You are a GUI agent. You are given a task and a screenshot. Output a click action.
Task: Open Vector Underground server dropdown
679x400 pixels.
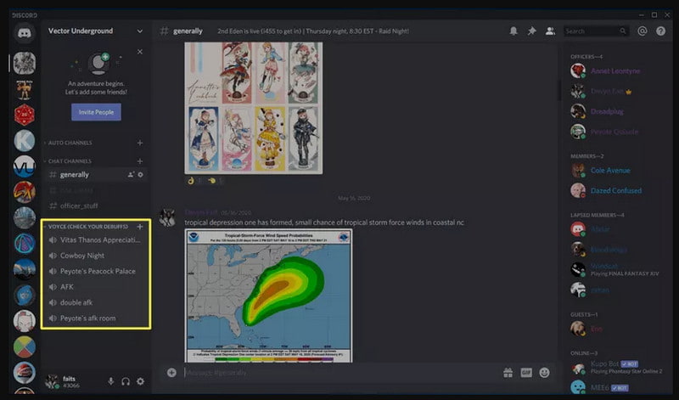pos(139,31)
